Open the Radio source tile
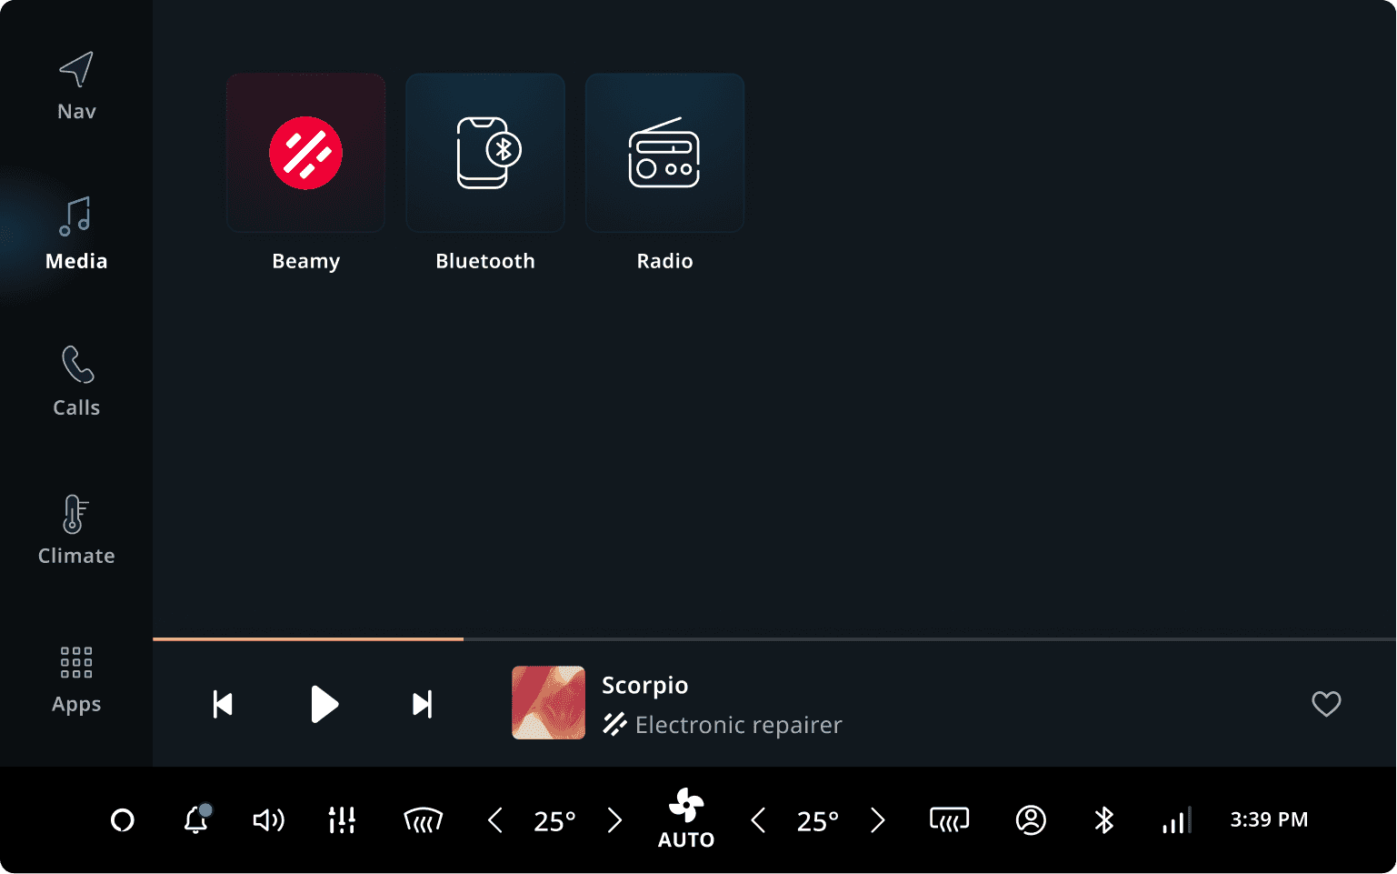Image resolution: width=1397 pixels, height=874 pixels. coord(664,153)
